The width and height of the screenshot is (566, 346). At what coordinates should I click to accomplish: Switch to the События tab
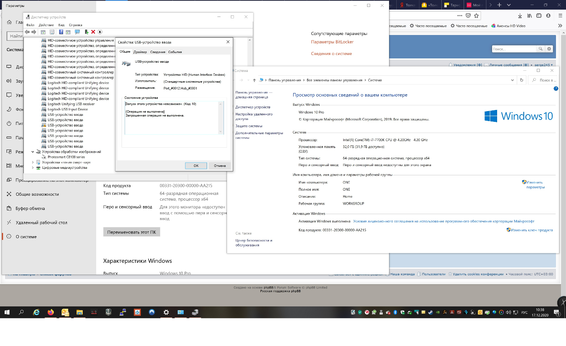pos(175,52)
